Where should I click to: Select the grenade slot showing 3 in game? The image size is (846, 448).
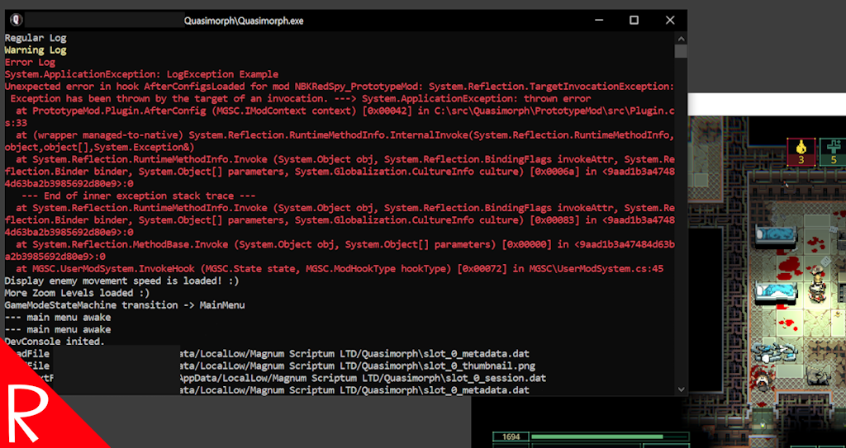(801, 152)
